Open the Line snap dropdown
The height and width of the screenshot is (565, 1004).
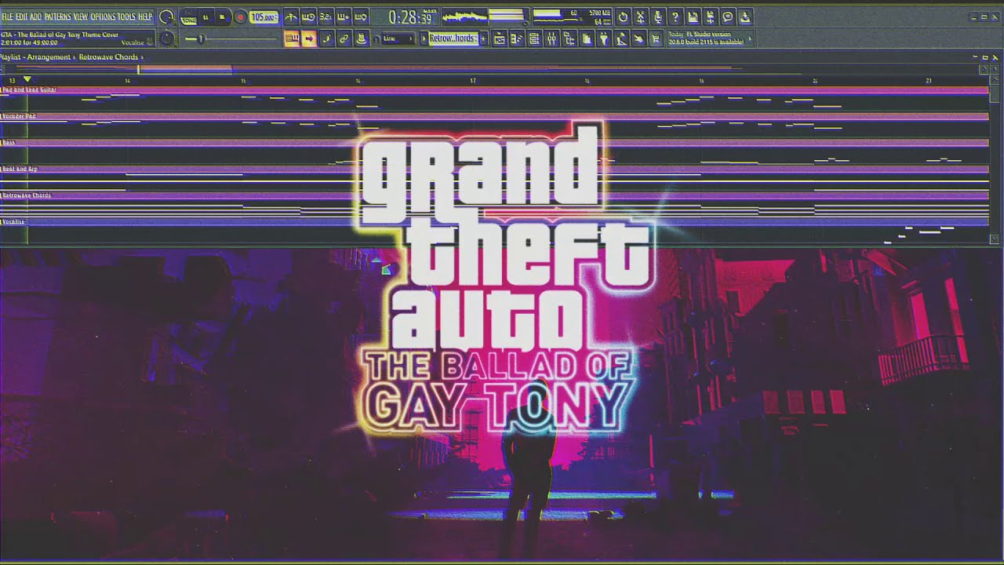click(398, 38)
